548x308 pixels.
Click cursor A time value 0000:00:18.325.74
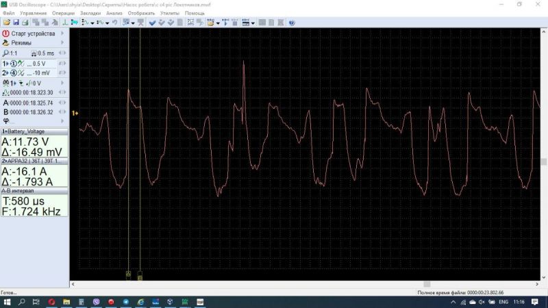pyautogui.click(x=31, y=103)
